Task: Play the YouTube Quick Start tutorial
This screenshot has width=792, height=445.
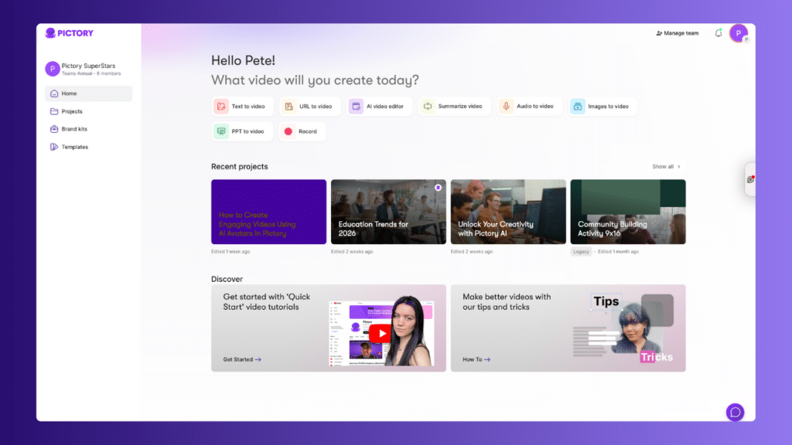Action: 380,333
